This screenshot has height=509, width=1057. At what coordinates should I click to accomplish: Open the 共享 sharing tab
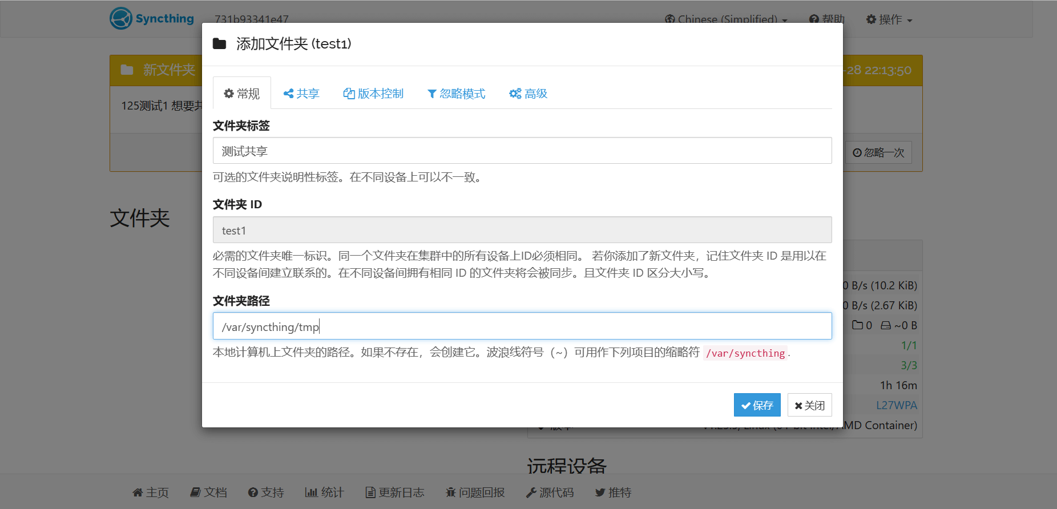tap(301, 94)
